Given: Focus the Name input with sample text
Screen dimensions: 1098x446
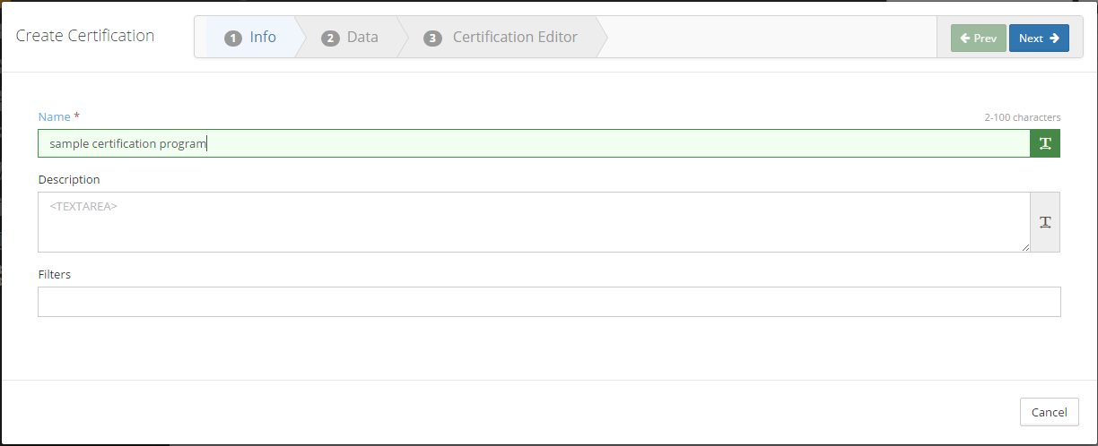Looking at the screenshot, I should pos(533,143).
